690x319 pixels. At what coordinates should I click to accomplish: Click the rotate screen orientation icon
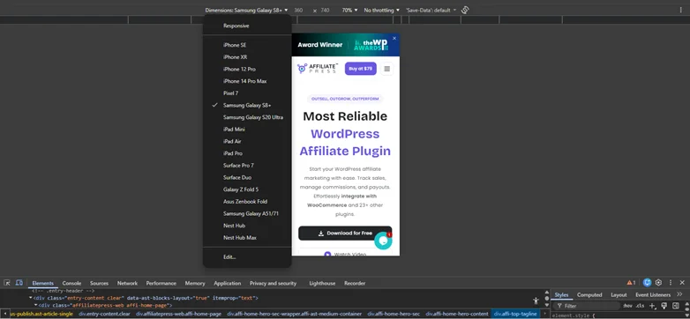[465, 10]
